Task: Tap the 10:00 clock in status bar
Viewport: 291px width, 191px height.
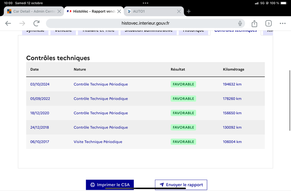Action: pos(8,3)
